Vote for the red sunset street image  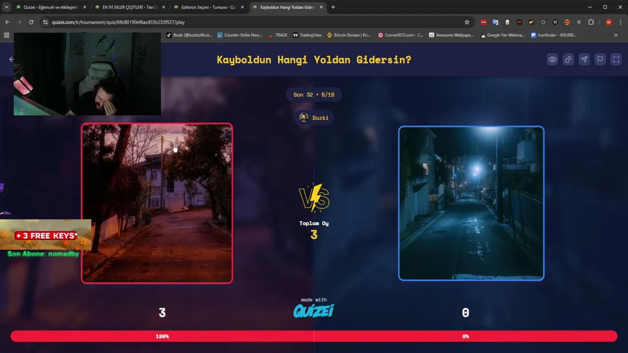[157, 203]
